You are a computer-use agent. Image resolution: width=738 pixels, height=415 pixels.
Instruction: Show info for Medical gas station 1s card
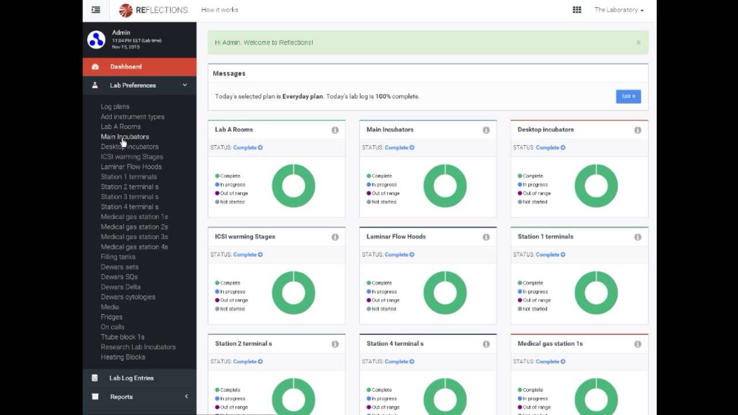click(x=638, y=344)
